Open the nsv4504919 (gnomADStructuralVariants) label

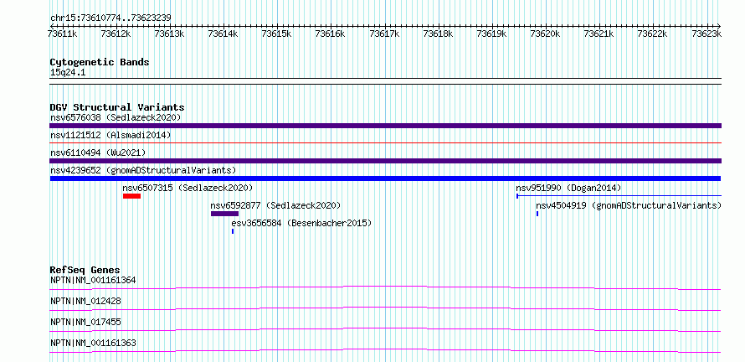(629, 205)
